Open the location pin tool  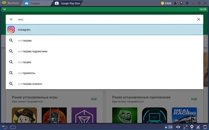(192, 127)
